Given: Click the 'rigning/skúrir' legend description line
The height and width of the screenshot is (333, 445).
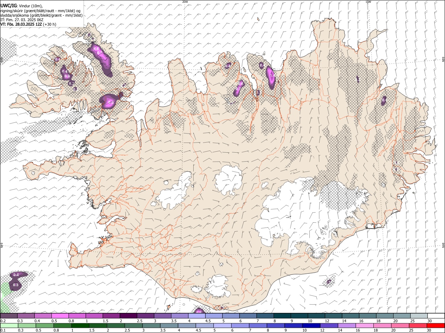Looking at the screenshot, I should click(40, 11).
